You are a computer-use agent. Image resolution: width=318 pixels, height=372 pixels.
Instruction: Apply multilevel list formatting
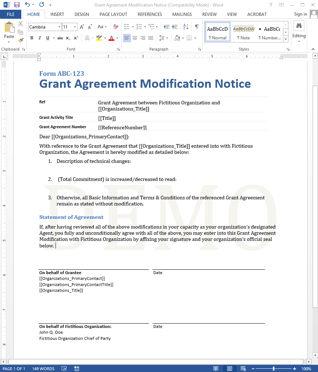click(x=151, y=27)
